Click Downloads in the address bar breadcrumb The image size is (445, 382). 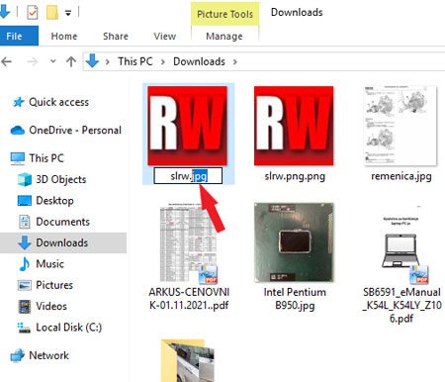[199, 61]
